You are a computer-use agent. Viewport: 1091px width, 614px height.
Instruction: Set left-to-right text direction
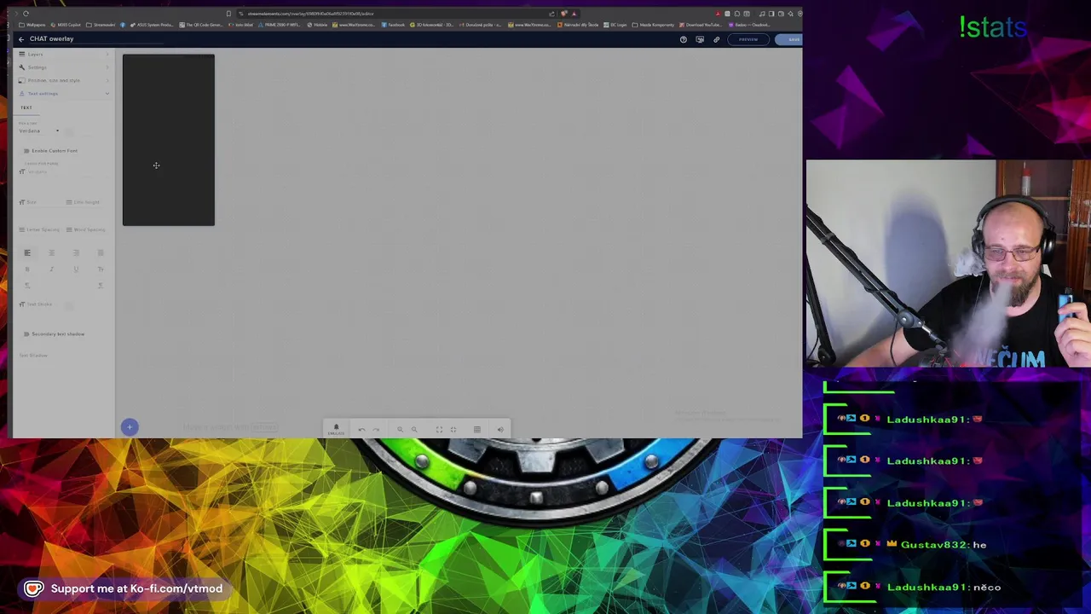[27, 286]
